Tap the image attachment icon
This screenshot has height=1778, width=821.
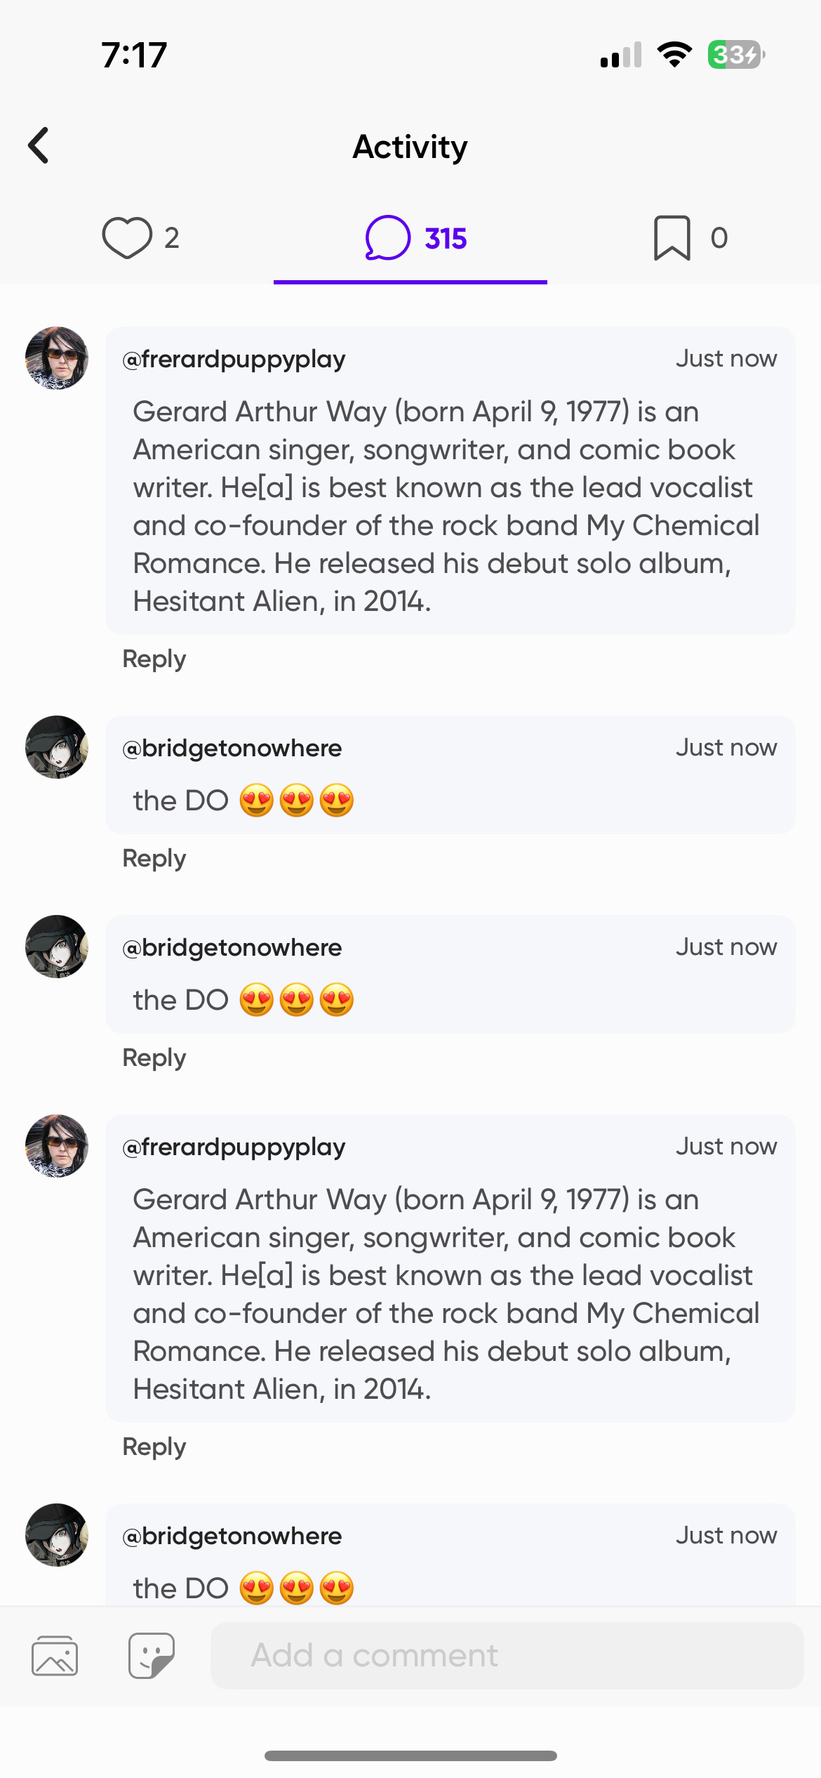(55, 1655)
